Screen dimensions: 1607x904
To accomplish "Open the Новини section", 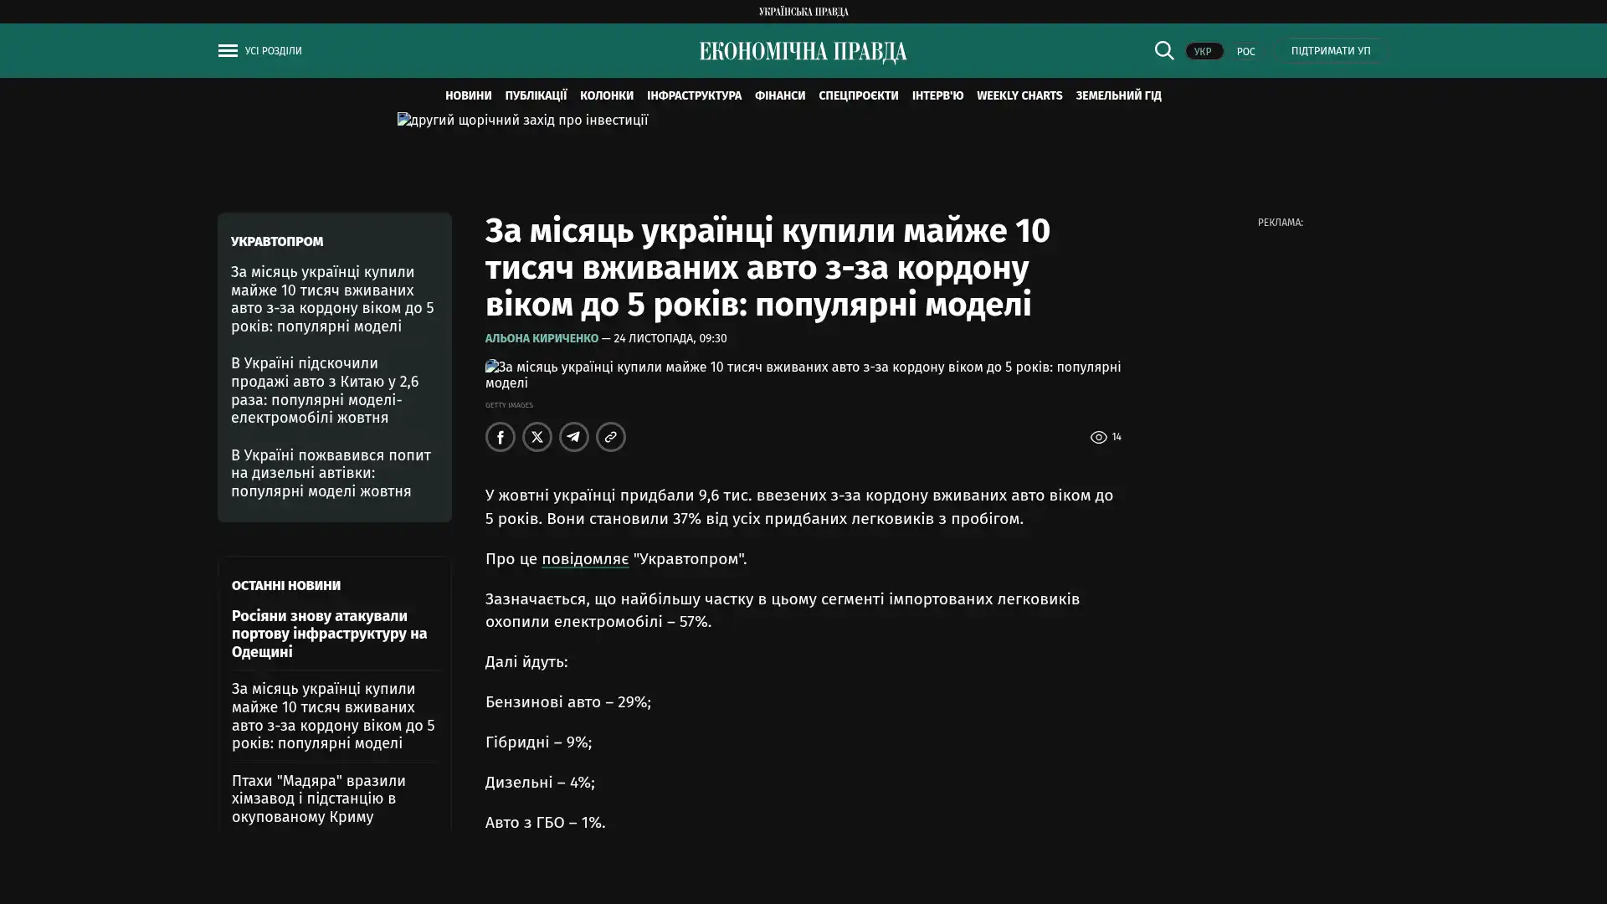I will 468,95.
